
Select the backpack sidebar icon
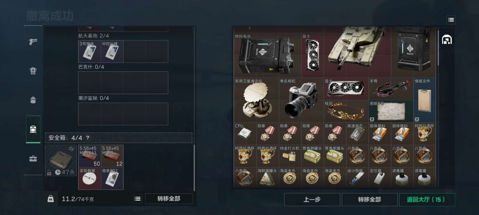tap(33, 100)
